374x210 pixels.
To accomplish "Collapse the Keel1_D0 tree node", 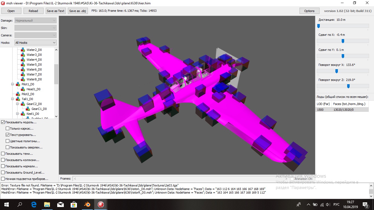I will (17, 114).
